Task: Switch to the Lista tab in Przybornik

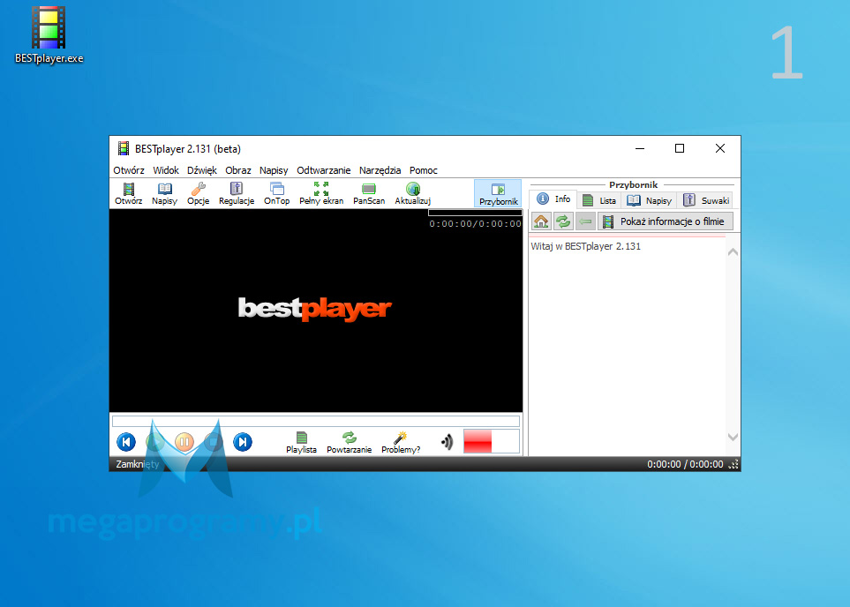Action: coord(599,200)
